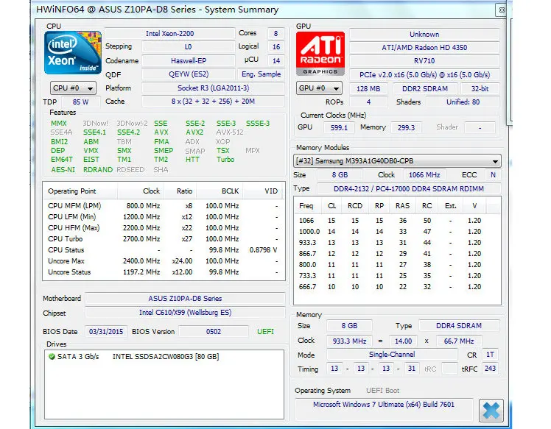Close the window via title bar X
551x429 pixels.
[x=501, y=10]
